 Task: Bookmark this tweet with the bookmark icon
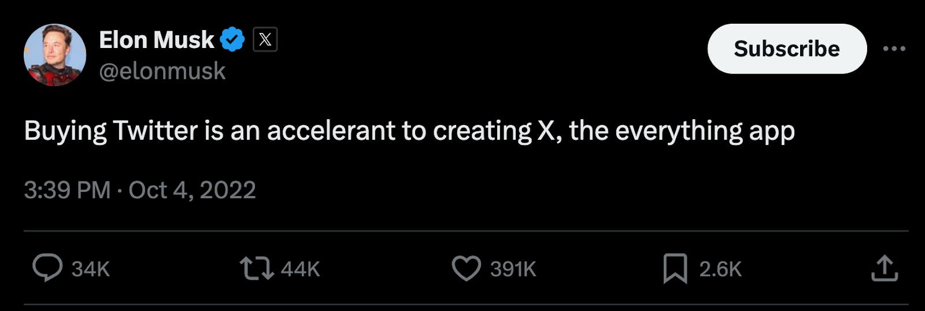coord(675,269)
